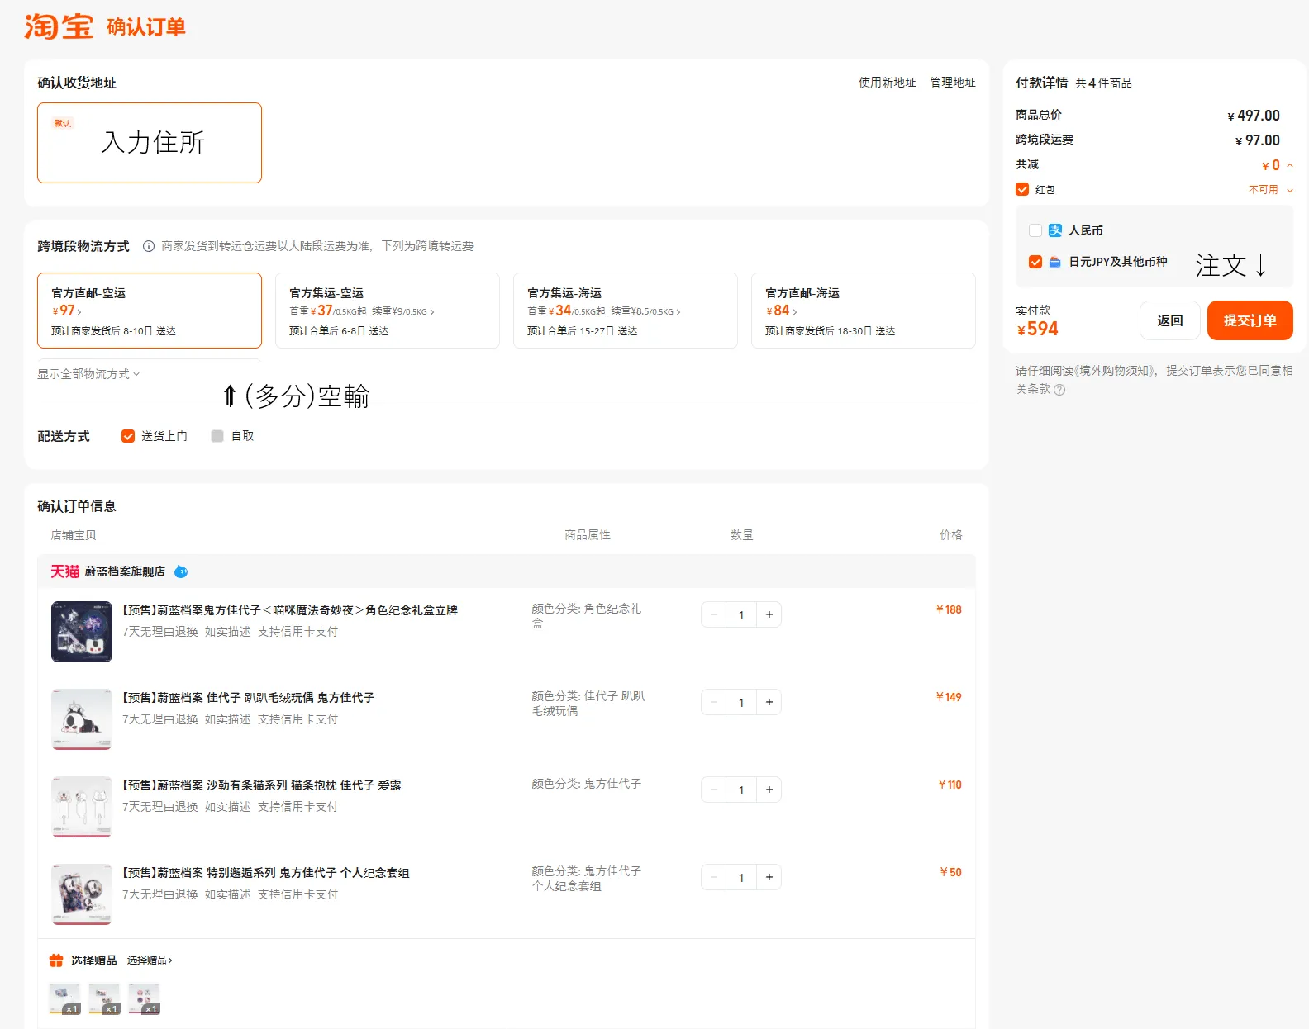Click the info icon beside 跨境段物流方式
The width and height of the screenshot is (1309, 1029).
(149, 246)
